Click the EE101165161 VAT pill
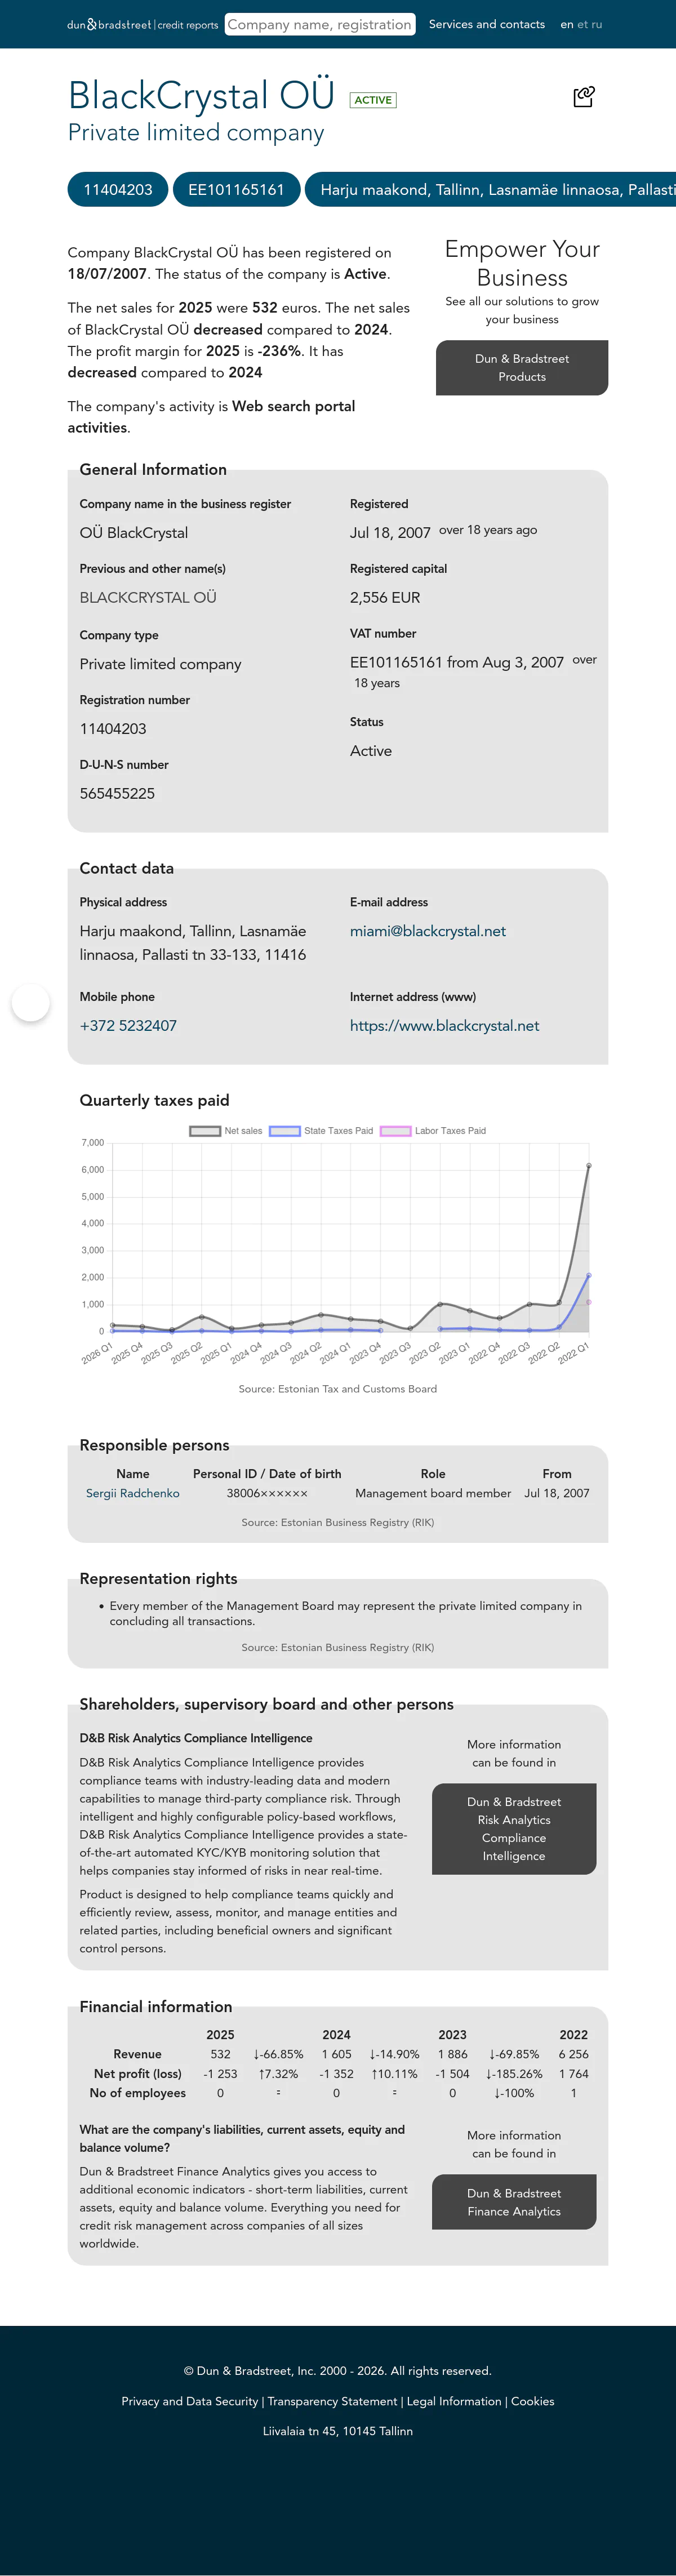Screen dimensions: 676x2576 coord(237,190)
